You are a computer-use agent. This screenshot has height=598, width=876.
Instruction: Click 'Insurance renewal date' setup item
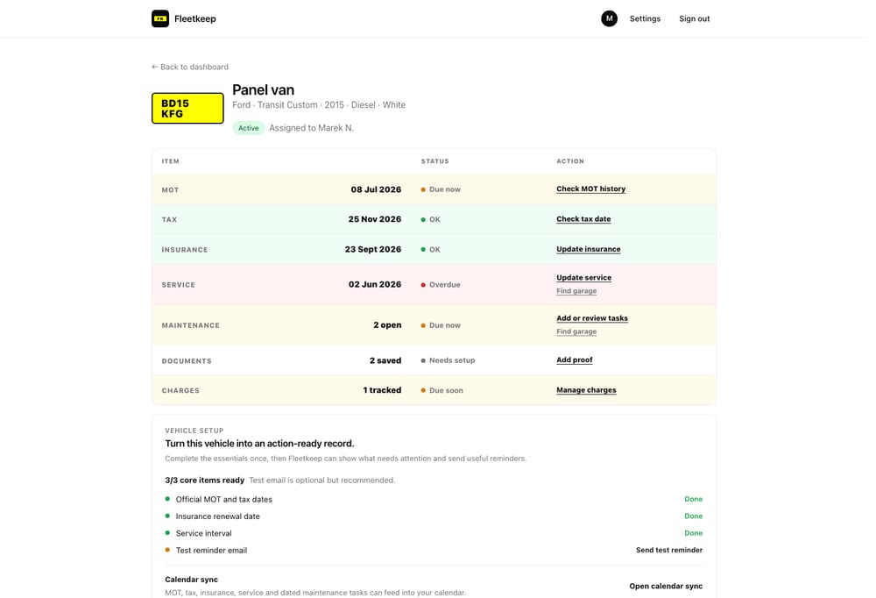(218, 516)
